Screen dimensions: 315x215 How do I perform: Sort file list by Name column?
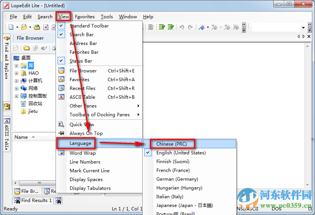pos(34,137)
